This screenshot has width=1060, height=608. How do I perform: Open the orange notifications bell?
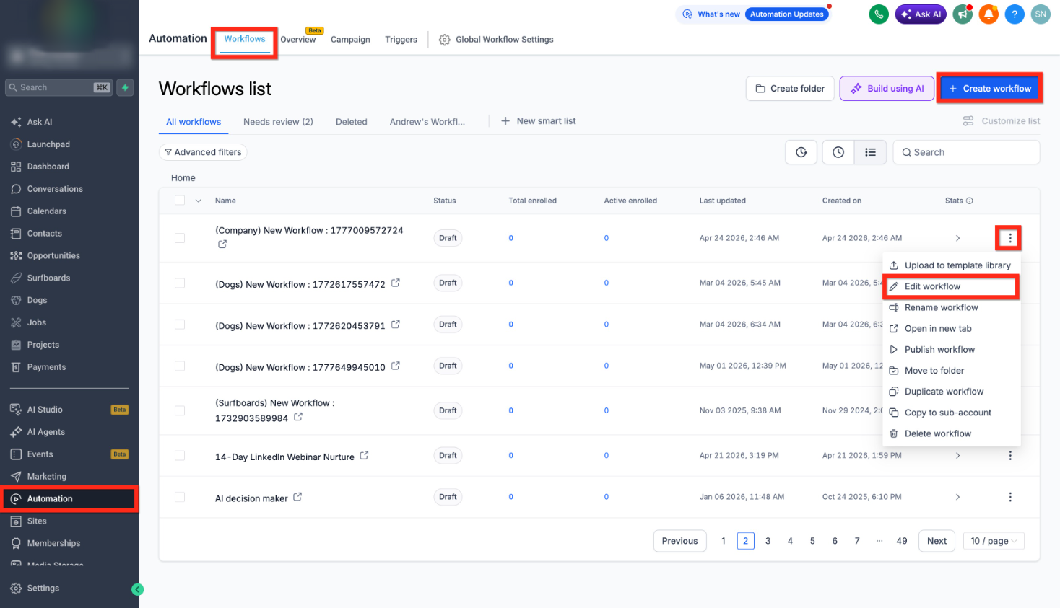pos(989,14)
